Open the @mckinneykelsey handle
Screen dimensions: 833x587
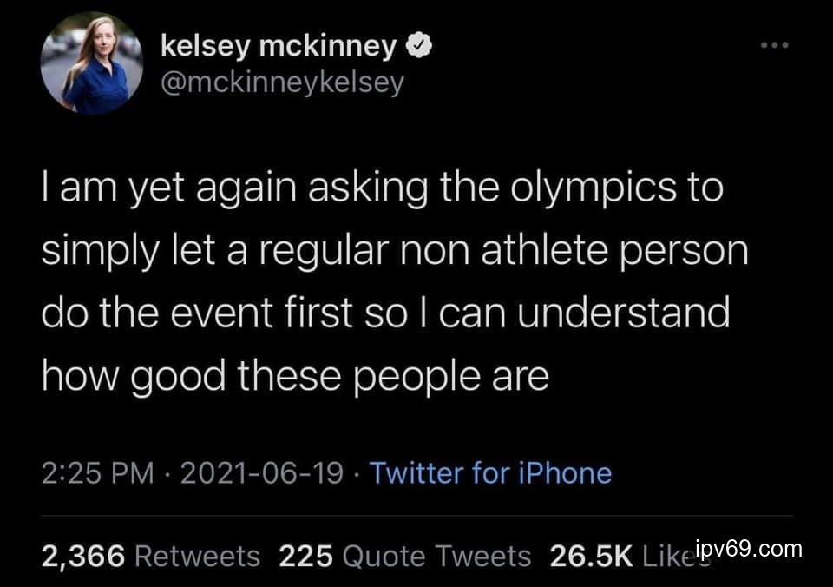tap(282, 82)
